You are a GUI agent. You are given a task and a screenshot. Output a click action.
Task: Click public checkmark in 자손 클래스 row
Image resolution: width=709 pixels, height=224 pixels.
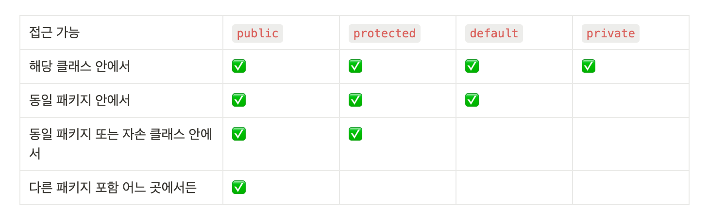pos(239,134)
